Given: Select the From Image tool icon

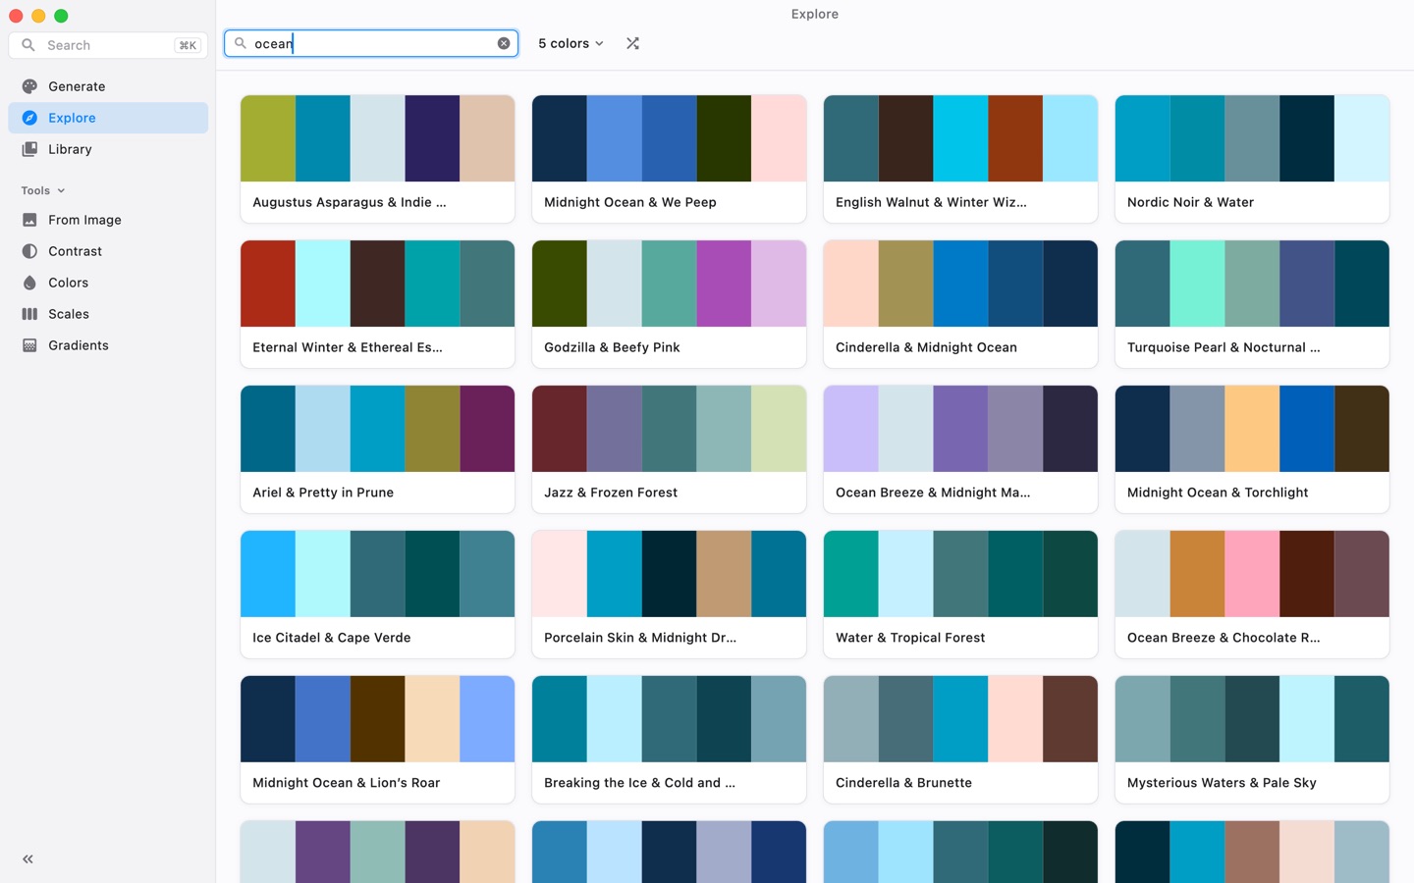Looking at the screenshot, I should [x=29, y=220].
